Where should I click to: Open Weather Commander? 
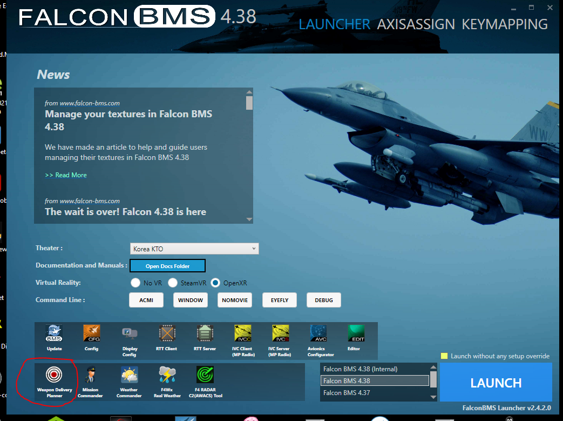coord(129,375)
